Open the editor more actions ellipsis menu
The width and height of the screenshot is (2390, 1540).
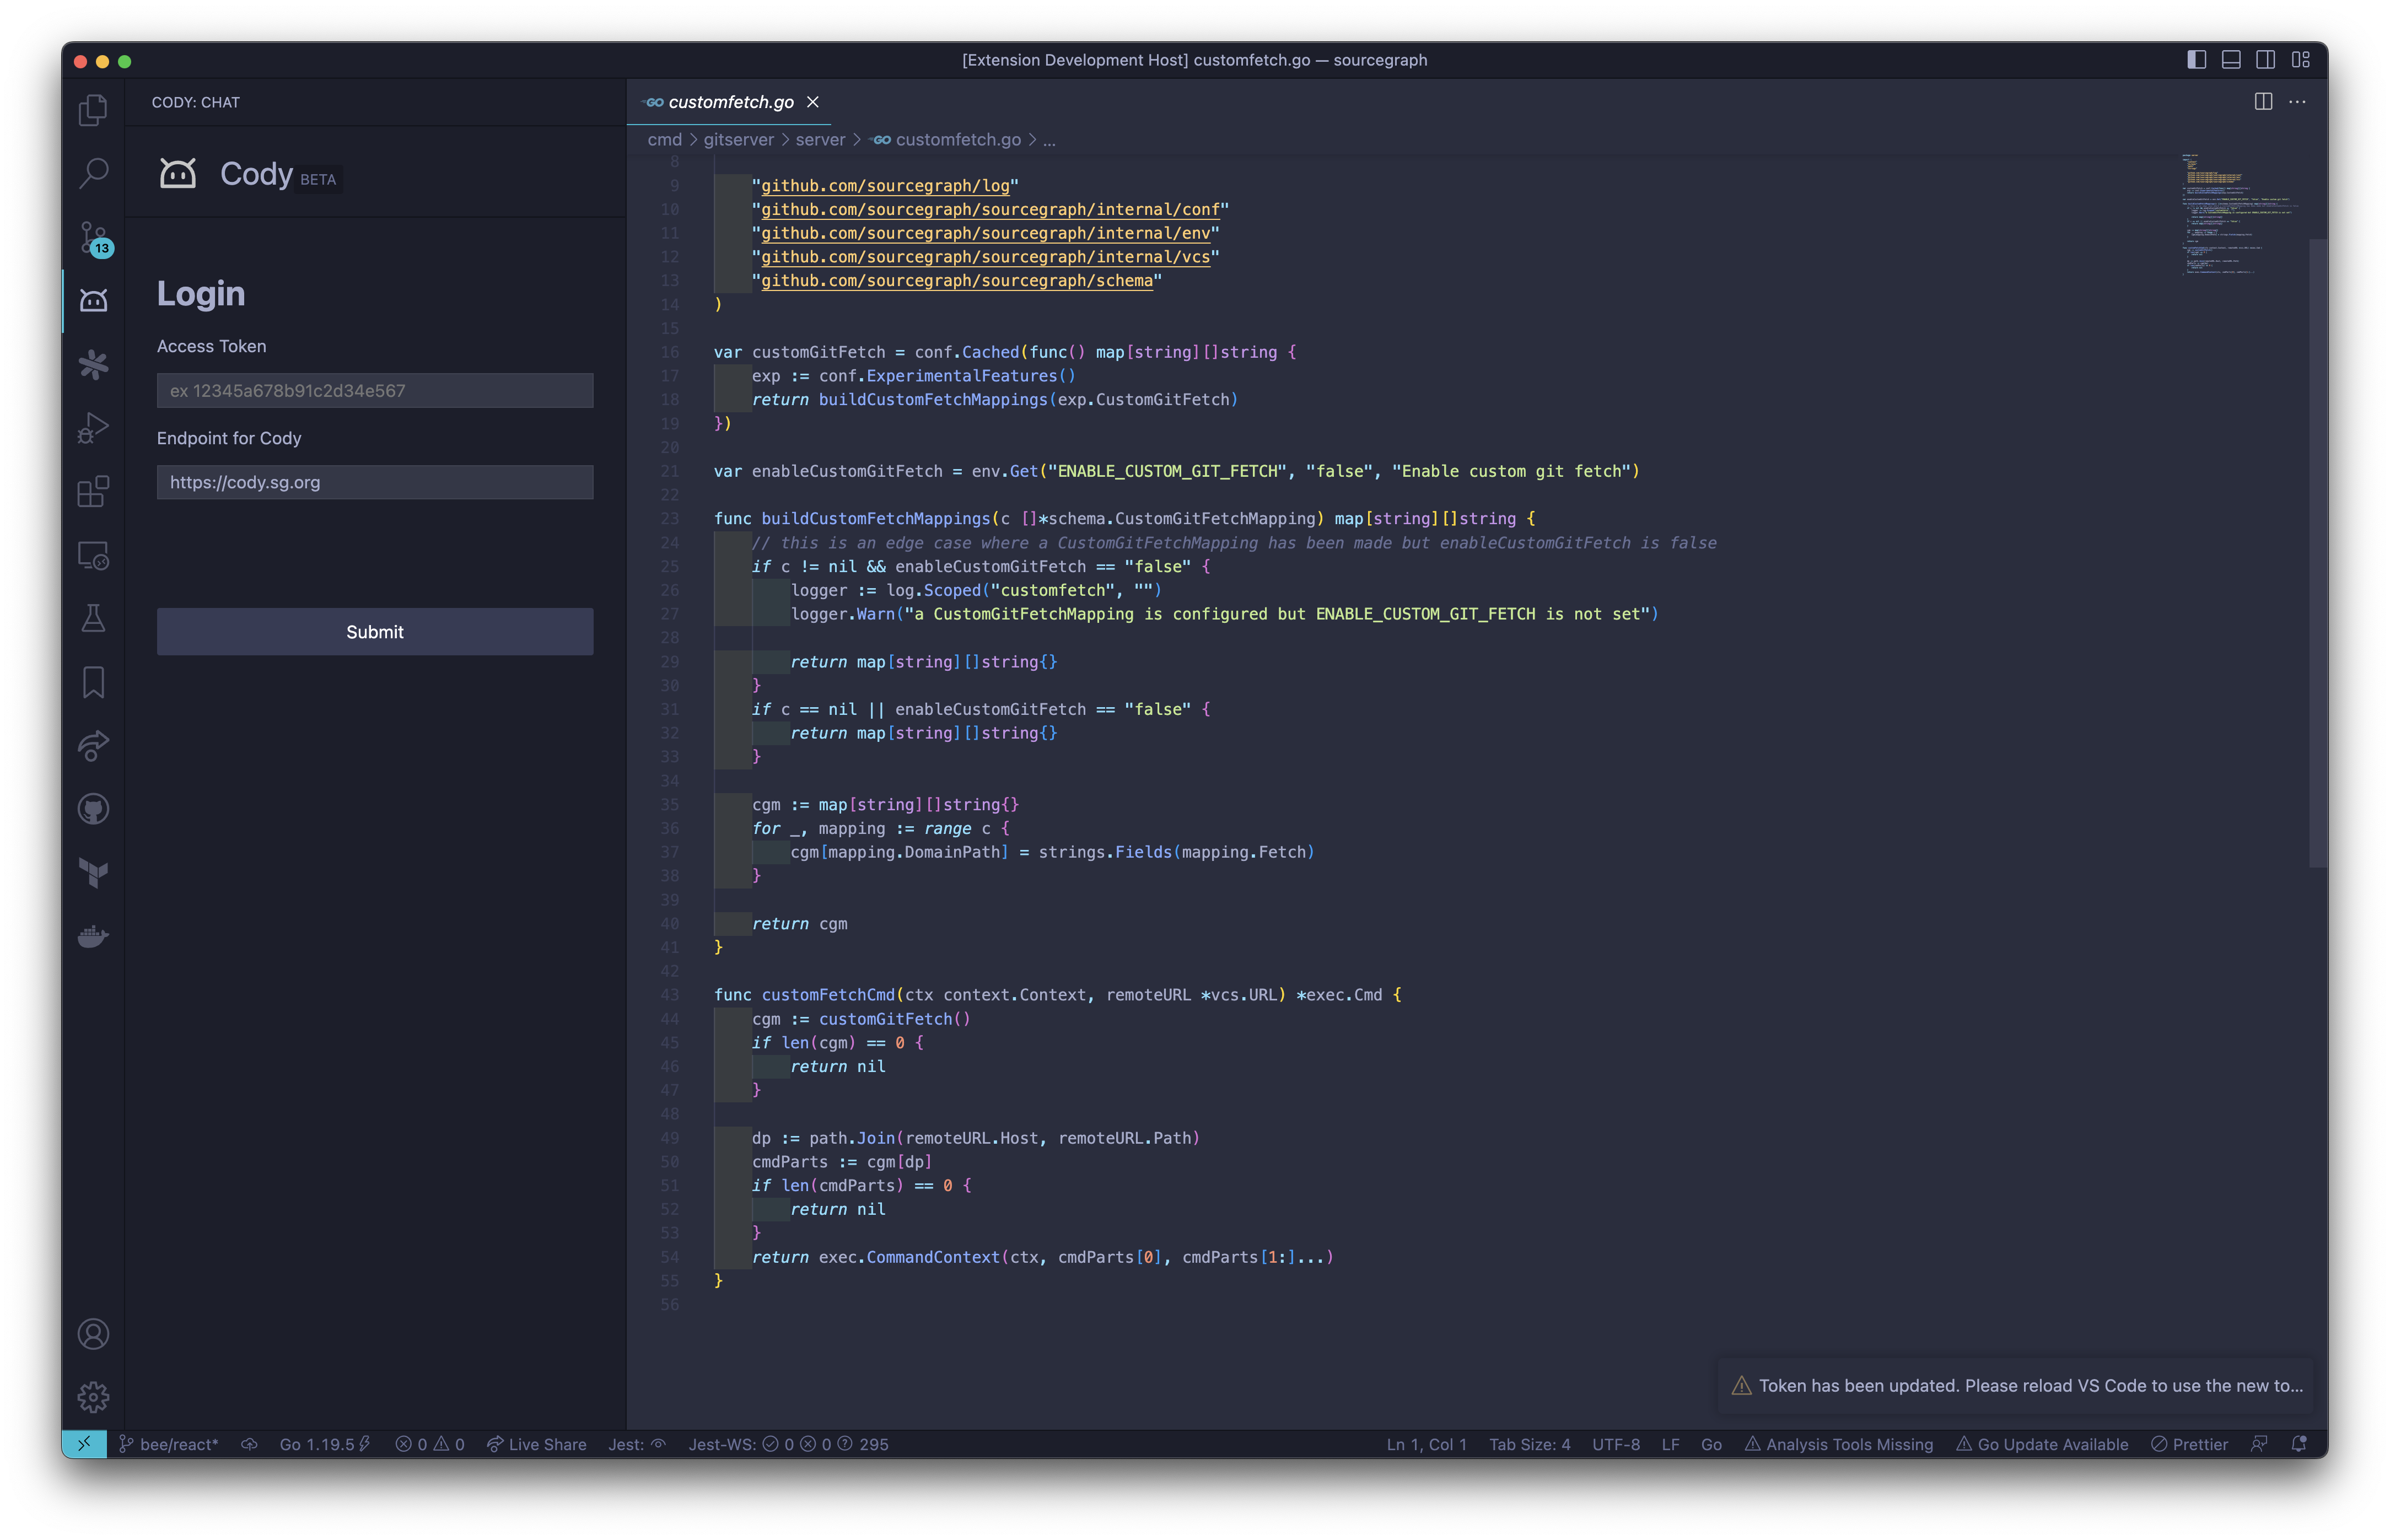pyautogui.click(x=2297, y=101)
